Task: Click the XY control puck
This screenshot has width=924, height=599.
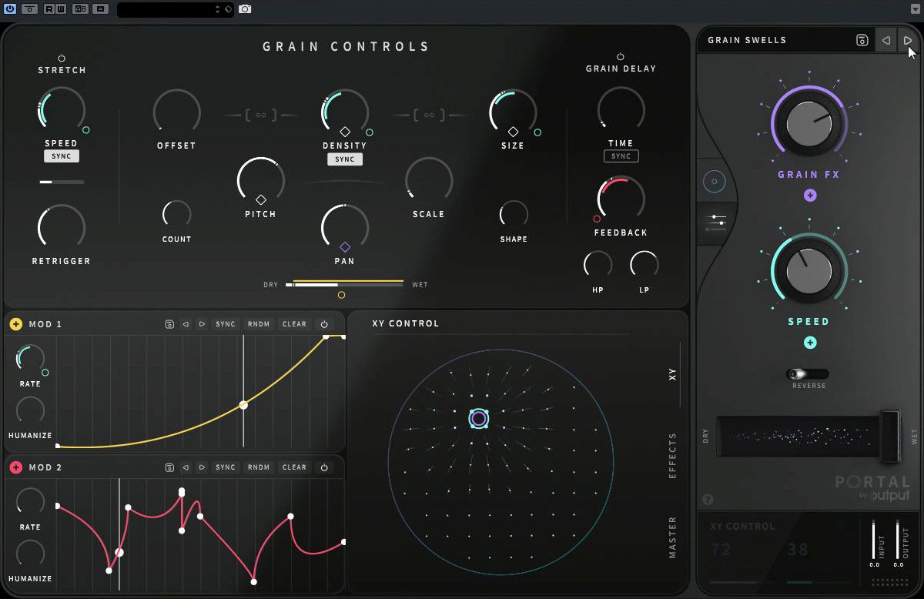Action: pyautogui.click(x=479, y=418)
